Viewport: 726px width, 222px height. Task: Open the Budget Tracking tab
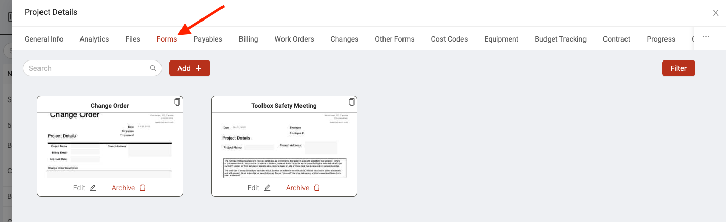560,39
